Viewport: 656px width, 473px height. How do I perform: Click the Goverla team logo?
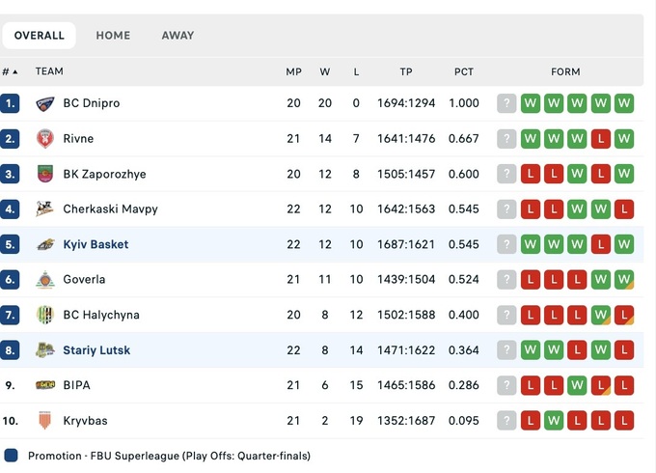click(45, 280)
